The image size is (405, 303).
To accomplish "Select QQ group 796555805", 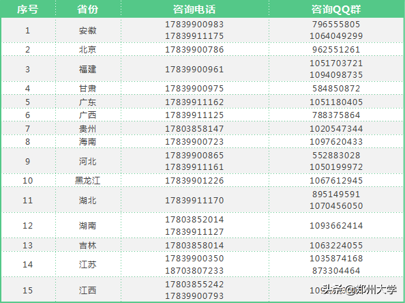I will click(x=336, y=25).
